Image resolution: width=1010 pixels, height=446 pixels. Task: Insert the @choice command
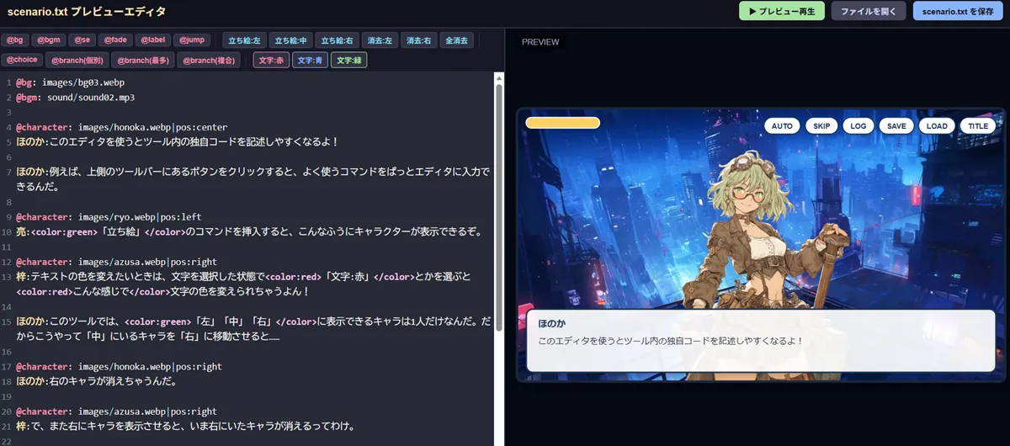[x=22, y=60]
